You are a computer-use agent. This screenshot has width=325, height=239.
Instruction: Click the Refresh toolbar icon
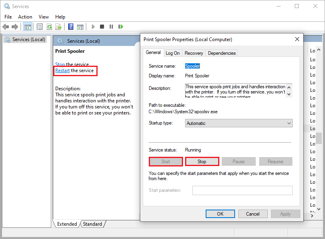pyautogui.click(x=49, y=27)
